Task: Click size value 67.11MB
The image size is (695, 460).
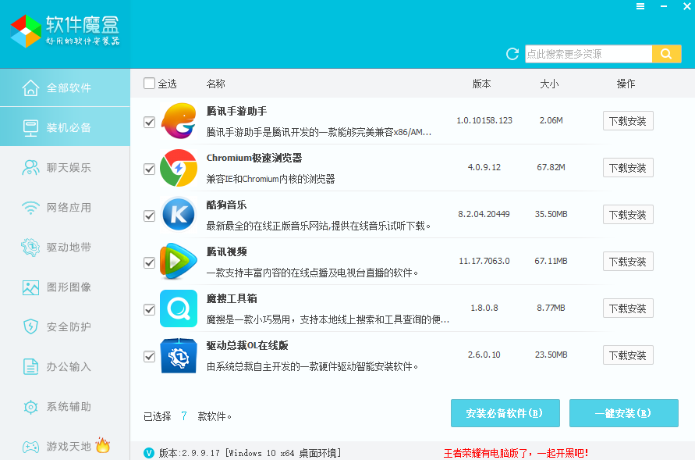Action: pos(551,261)
